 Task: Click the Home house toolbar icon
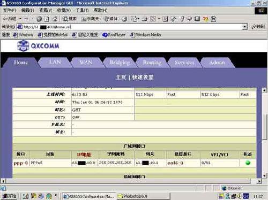coord(55,19)
